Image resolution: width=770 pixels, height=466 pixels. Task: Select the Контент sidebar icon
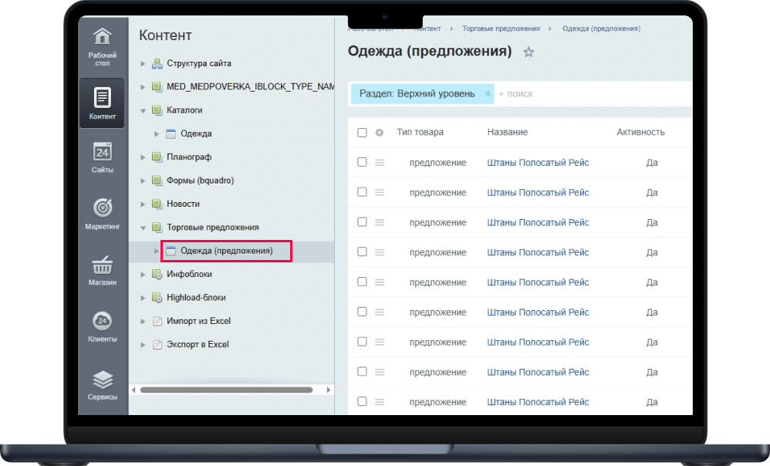[x=102, y=103]
